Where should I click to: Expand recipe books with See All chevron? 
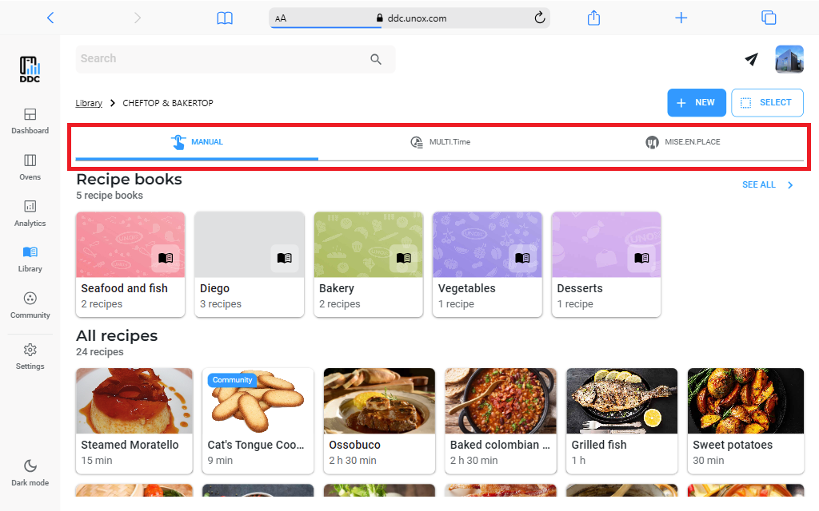(x=790, y=185)
